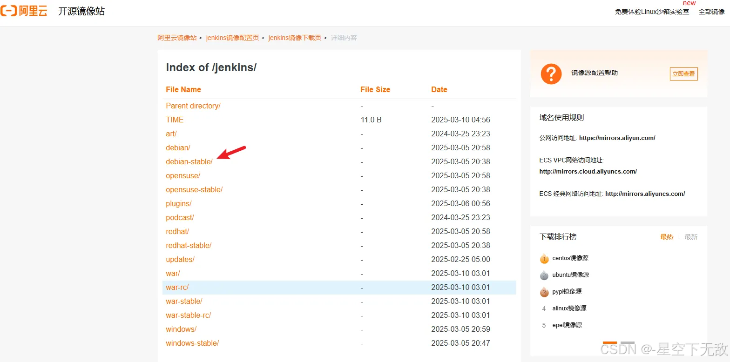Image resolution: width=730 pixels, height=362 pixels.
Task: Switch download ranking to 最新 tab
Action: 691,237
